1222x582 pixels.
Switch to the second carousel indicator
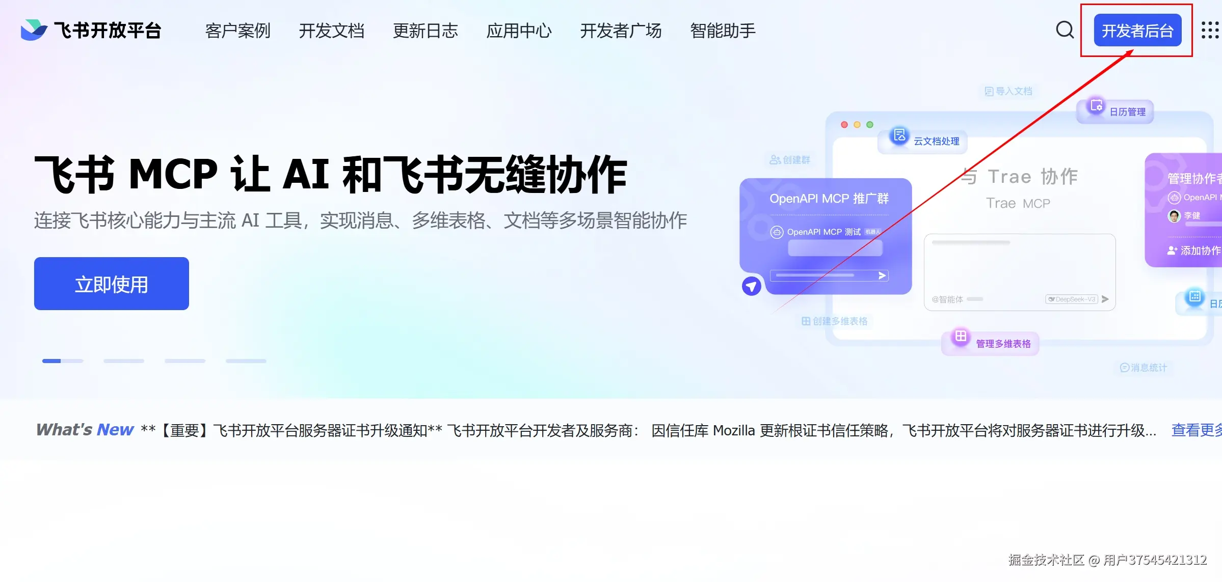124,361
